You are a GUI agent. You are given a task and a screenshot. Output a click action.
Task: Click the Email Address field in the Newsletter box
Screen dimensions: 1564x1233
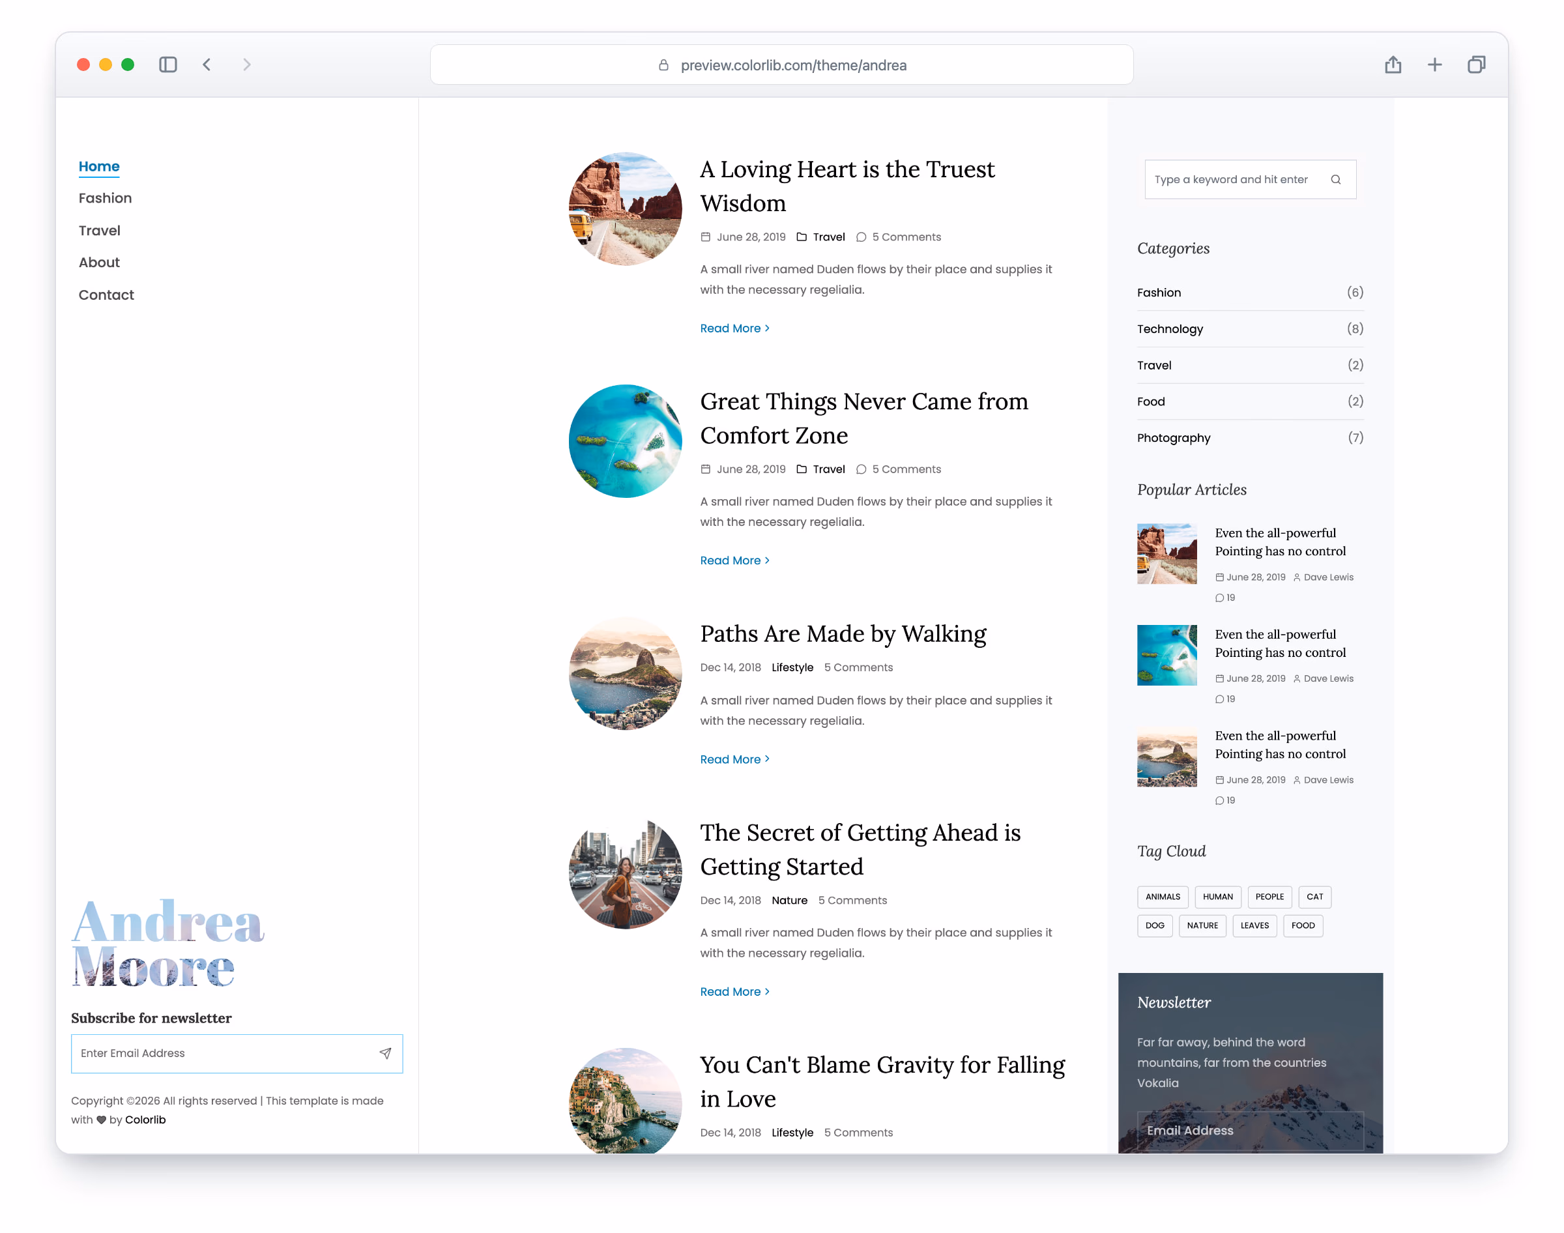pyautogui.click(x=1250, y=1131)
